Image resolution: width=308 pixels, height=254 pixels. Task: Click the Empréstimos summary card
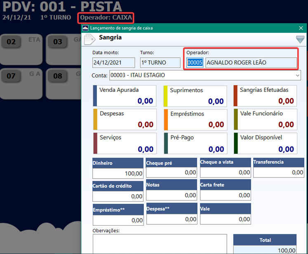(195, 120)
